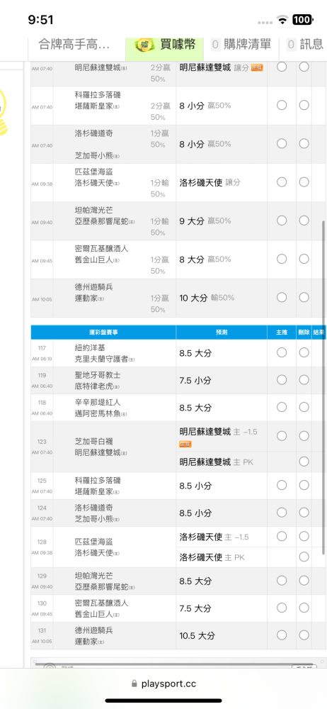The height and width of the screenshot is (709, 327).
Task: Click 底特律老虎 team name
Action: (93, 386)
